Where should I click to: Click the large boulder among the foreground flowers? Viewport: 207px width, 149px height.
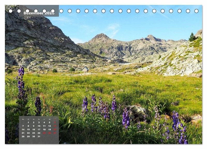[x=137, y=113]
